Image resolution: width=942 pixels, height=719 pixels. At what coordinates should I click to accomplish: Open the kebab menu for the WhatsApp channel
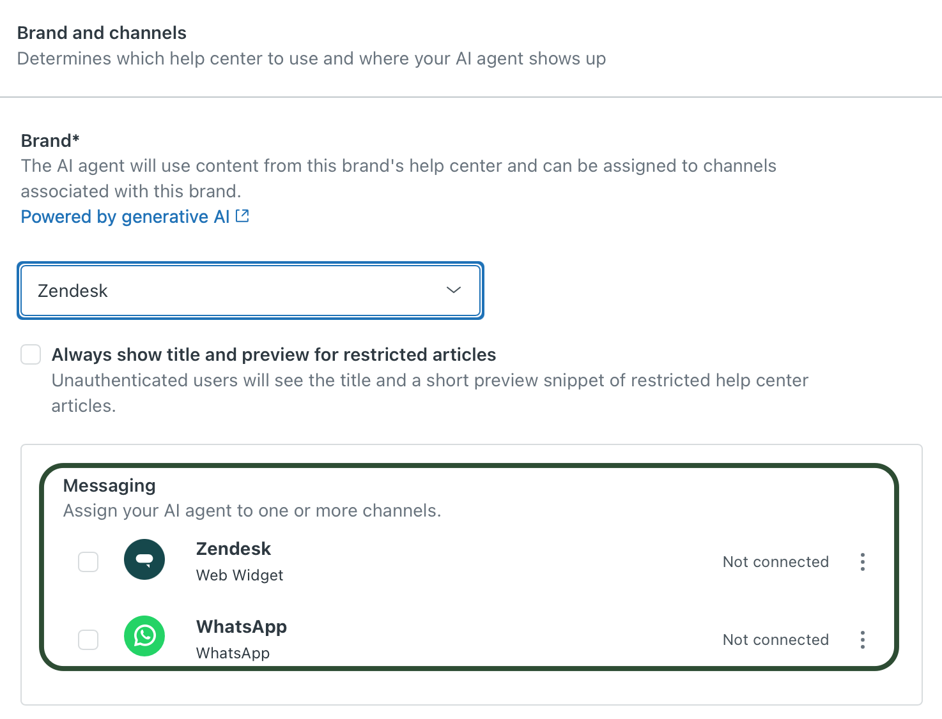[862, 639]
